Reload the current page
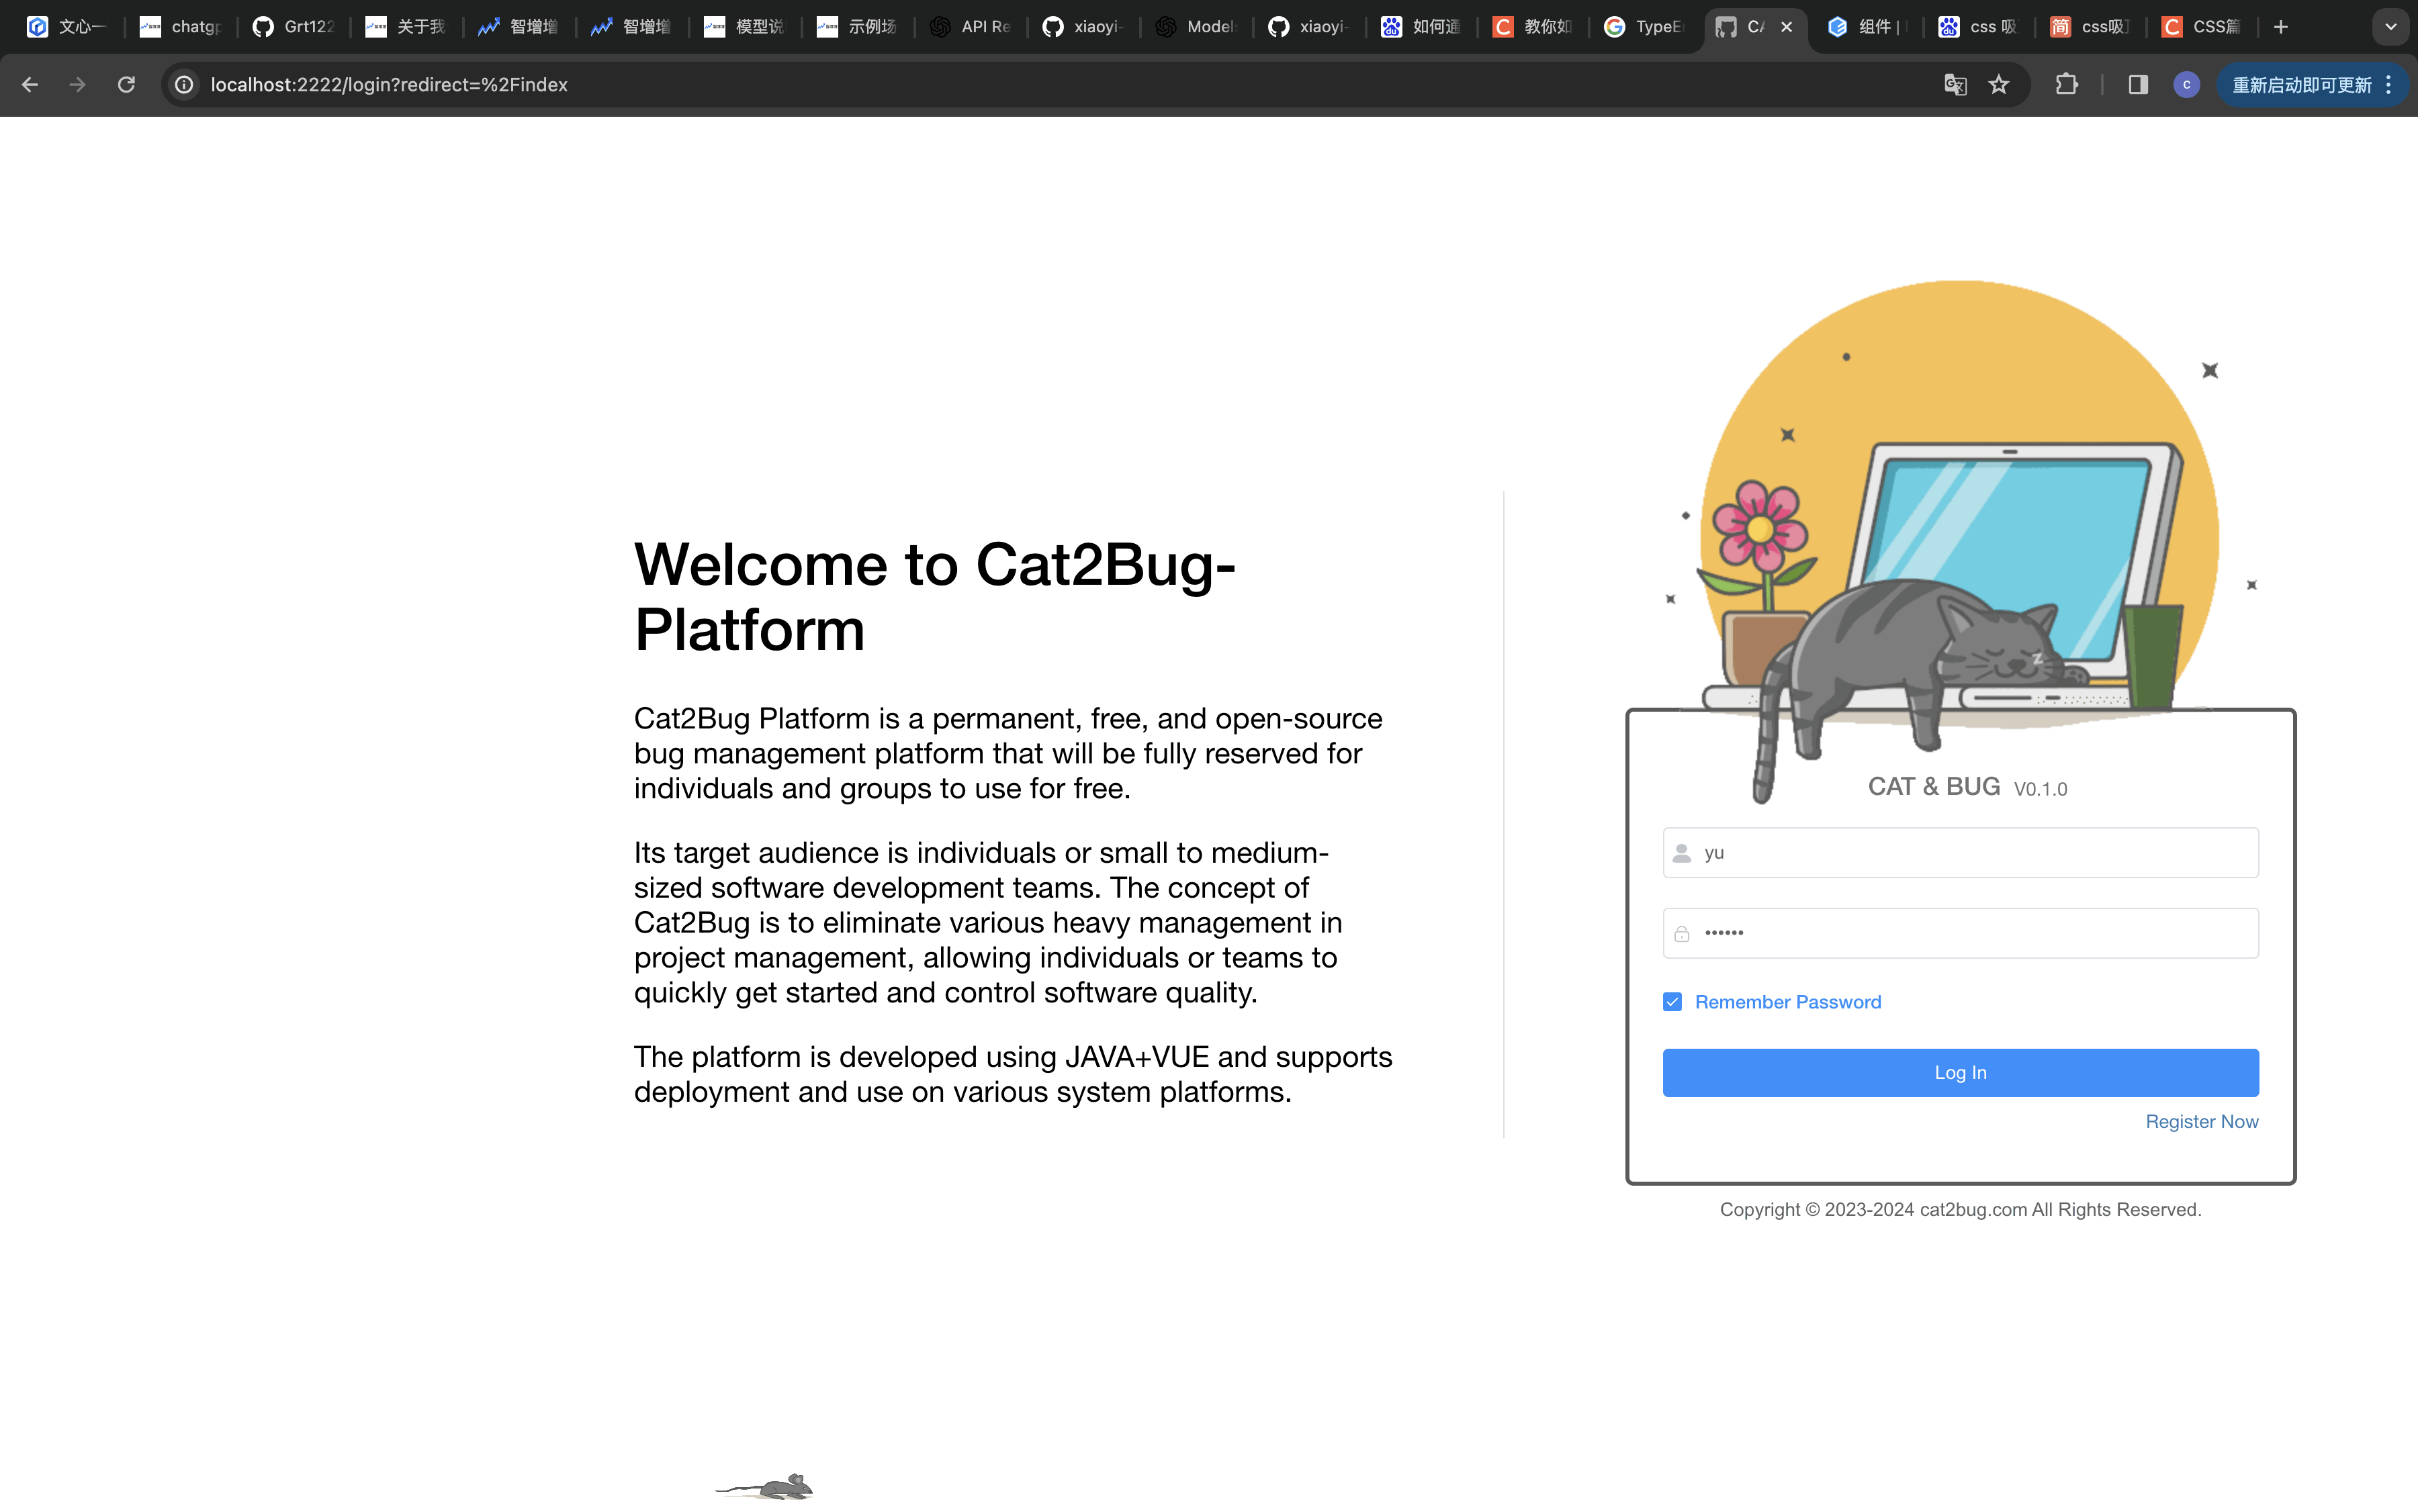The image size is (2418, 1512). (126, 85)
